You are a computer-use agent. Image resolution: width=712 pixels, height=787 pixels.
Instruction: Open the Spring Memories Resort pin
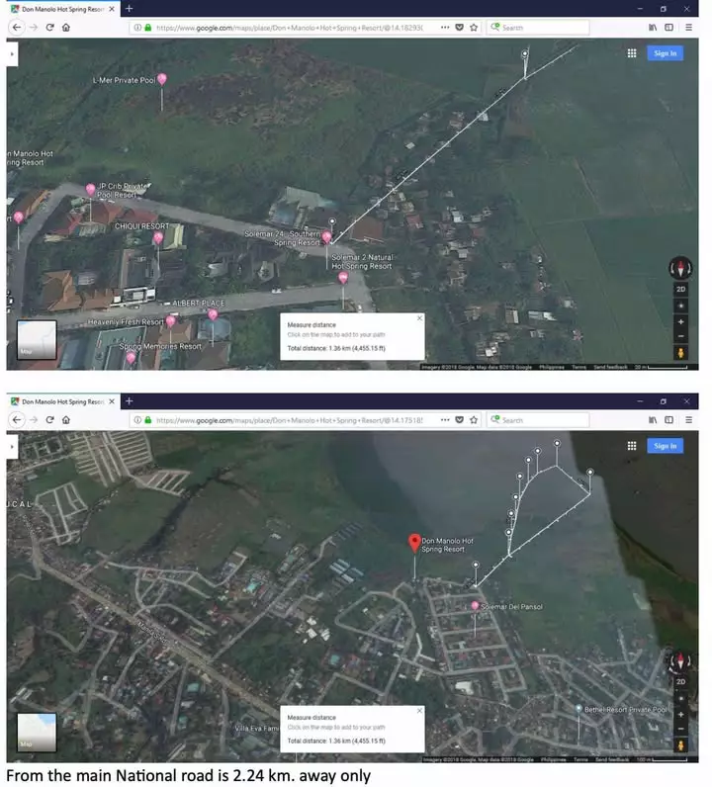click(x=131, y=357)
